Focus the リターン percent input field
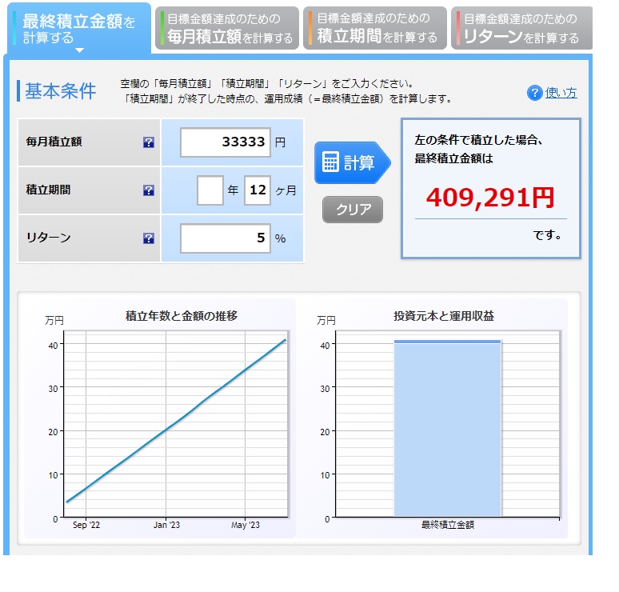 pos(226,238)
